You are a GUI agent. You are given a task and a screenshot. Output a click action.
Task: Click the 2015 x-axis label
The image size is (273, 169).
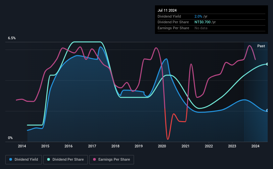click(45, 146)
